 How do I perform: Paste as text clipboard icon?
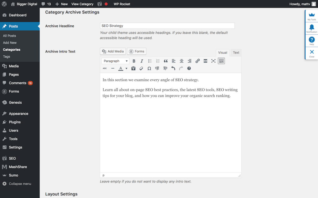pos(133,68)
